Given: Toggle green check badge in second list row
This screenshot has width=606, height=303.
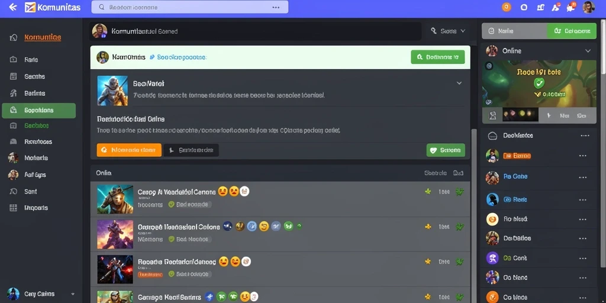Looking at the screenshot, I should pos(172,239).
